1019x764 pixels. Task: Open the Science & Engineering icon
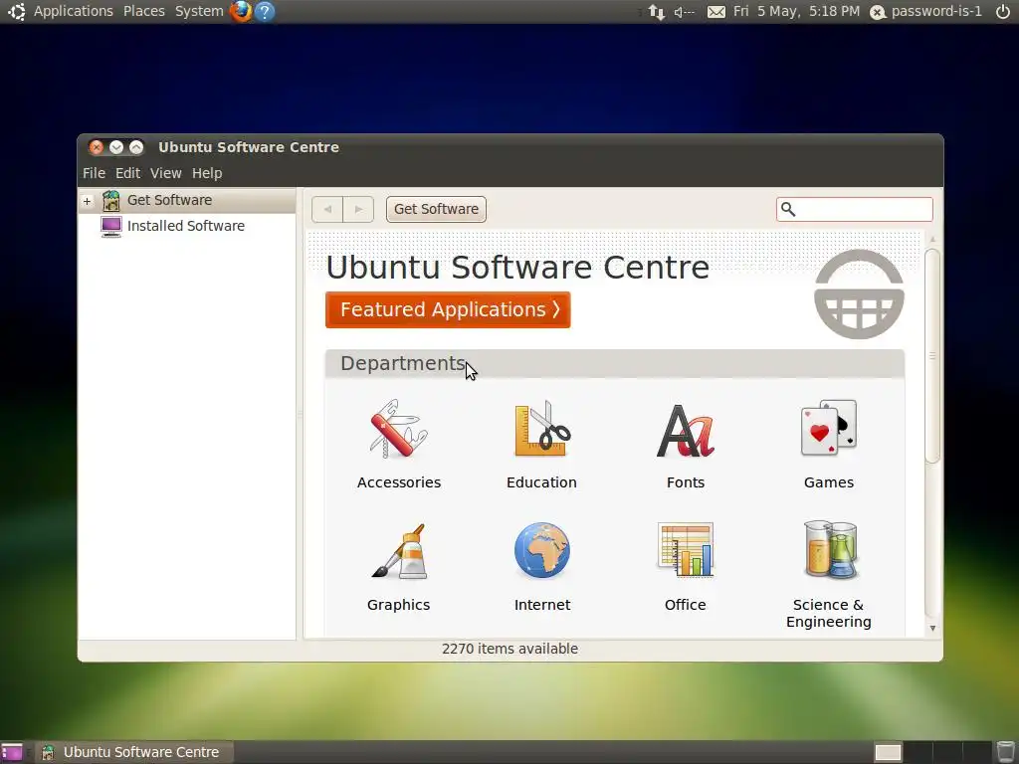pos(830,549)
